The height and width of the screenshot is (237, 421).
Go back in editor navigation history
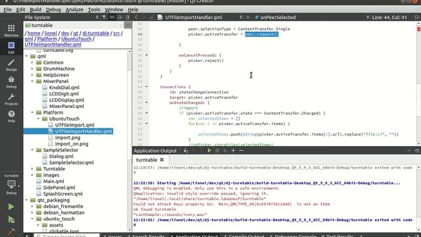coord(136,17)
